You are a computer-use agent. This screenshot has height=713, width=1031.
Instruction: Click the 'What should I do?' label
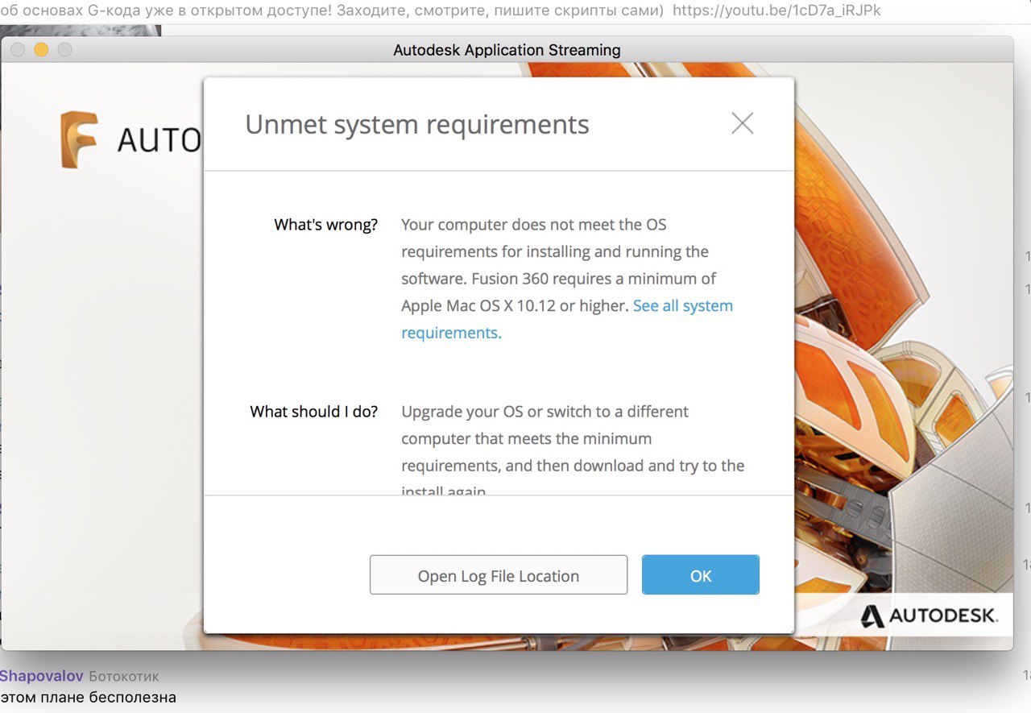pos(314,412)
